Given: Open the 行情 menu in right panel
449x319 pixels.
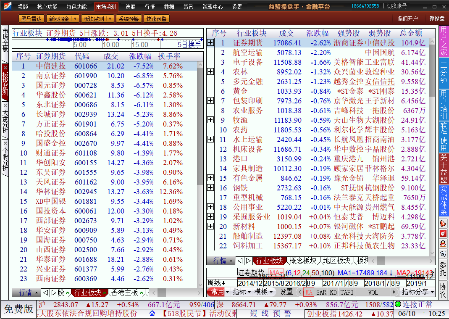Looking at the screenshot, I should (x=223, y=261).
